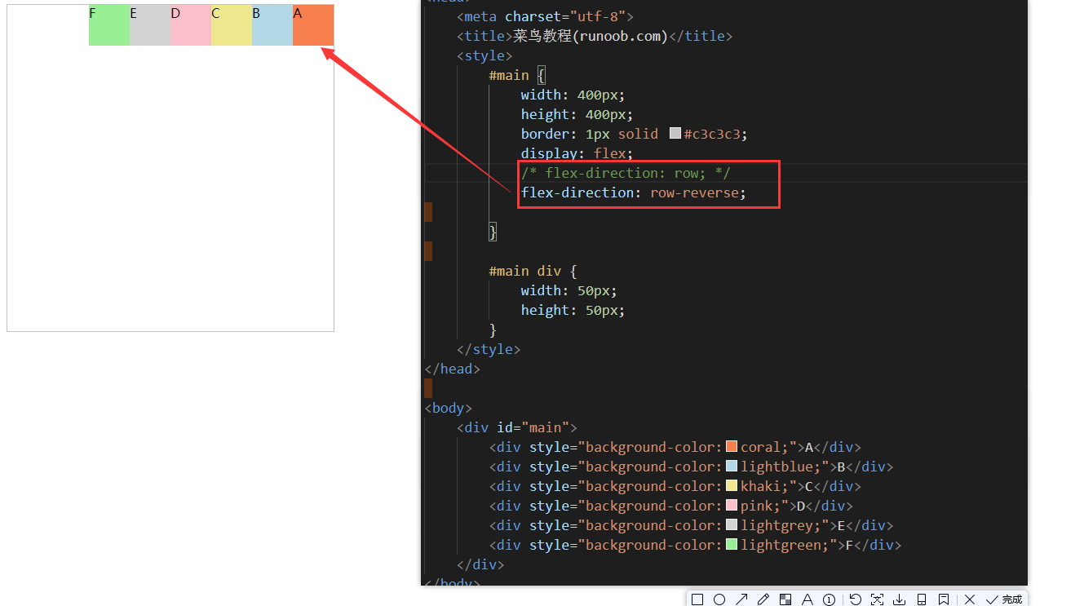Click the send-to-phone icon

click(921, 599)
